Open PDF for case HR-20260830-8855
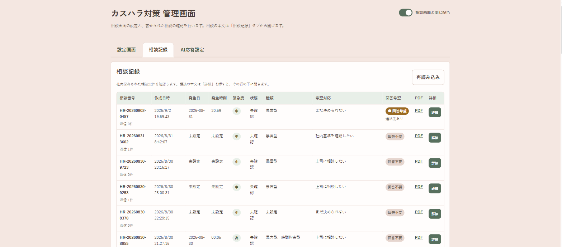The width and height of the screenshot is (562, 247). 419,237
